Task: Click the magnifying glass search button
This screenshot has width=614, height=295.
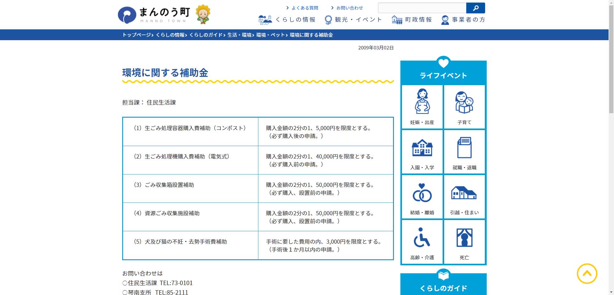Action: (x=476, y=8)
